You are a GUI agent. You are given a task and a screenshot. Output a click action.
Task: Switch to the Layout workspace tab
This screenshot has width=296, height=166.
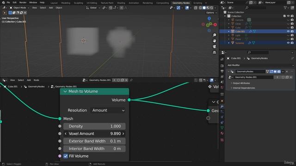coord(54,3)
